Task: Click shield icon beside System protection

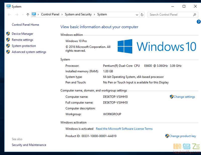Action: pos(8,46)
